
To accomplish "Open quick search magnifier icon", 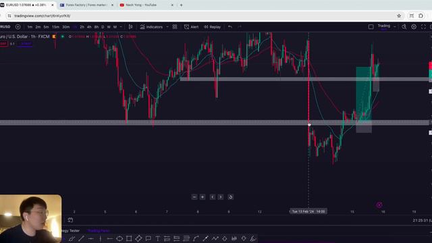I will [x=404, y=27].
